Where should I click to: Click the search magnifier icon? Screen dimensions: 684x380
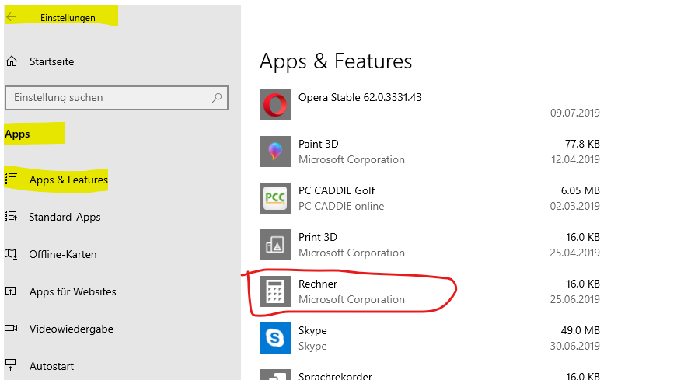click(217, 98)
